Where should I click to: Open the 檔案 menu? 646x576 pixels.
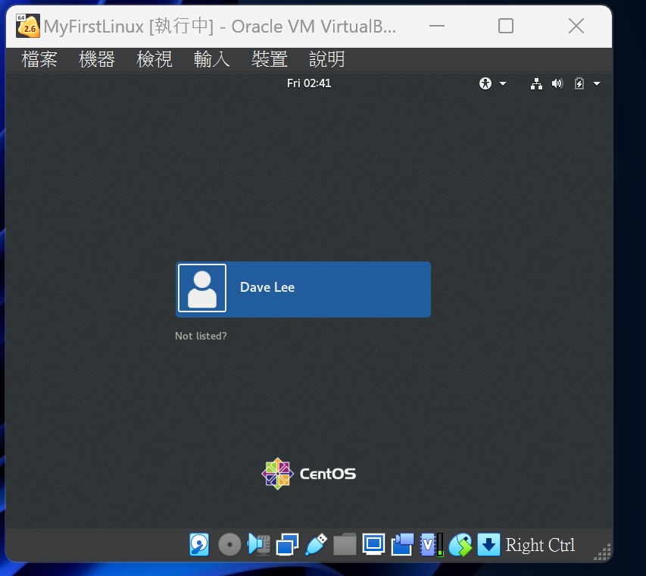(x=39, y=59)
